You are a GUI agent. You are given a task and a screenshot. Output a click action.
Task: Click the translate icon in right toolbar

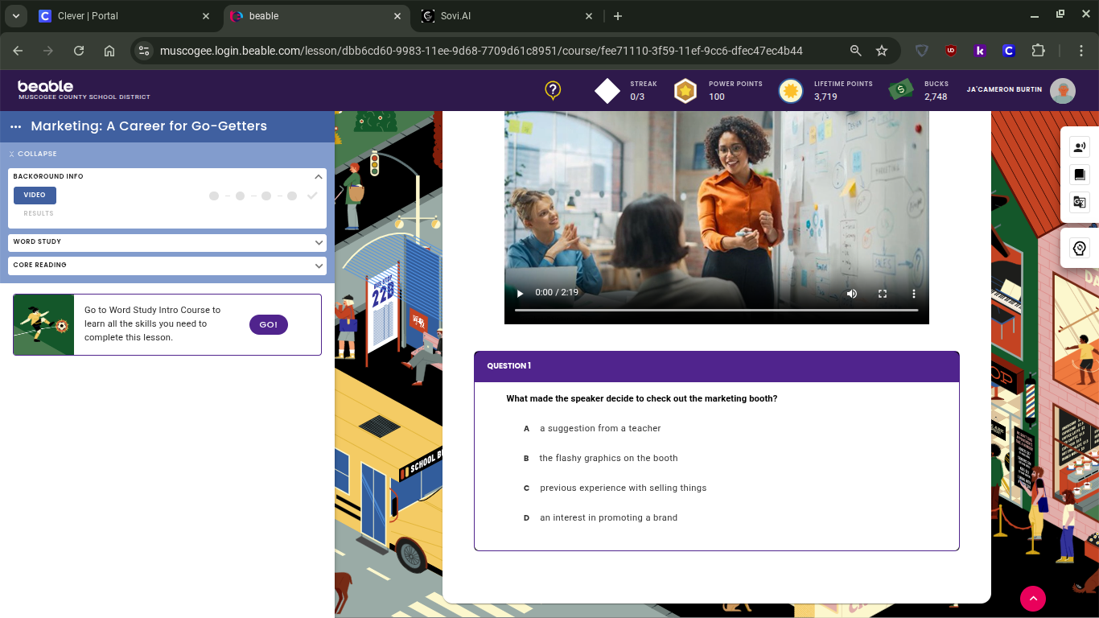tap(1080, 202)
